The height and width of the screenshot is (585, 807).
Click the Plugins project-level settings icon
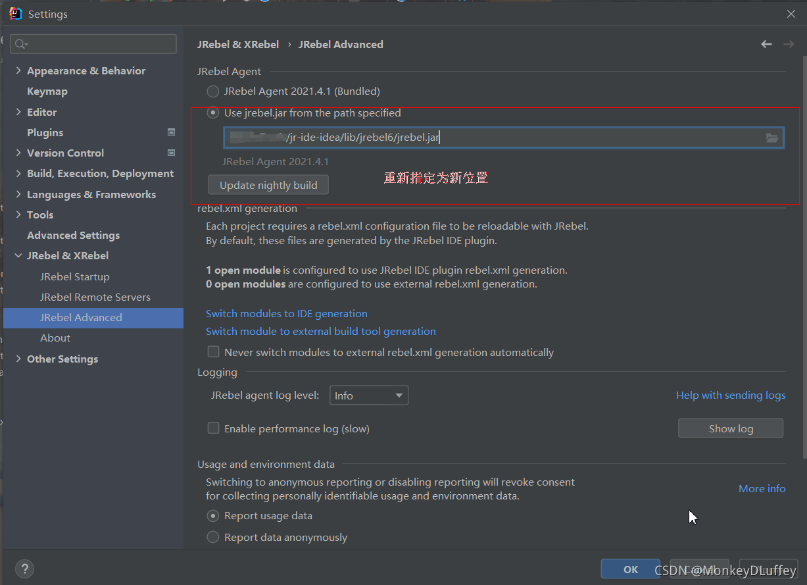pyautogui.click(x=172, y=132)
